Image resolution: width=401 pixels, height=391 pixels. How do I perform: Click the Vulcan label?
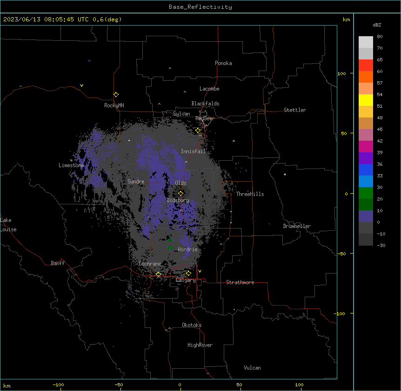(253, 368)
